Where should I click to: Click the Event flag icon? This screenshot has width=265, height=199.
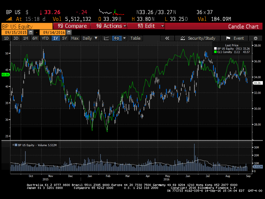pos(228,39)
